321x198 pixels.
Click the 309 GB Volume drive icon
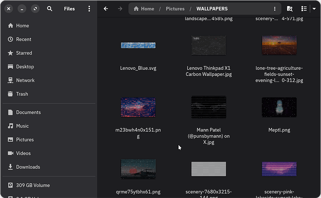coord(10,185)
